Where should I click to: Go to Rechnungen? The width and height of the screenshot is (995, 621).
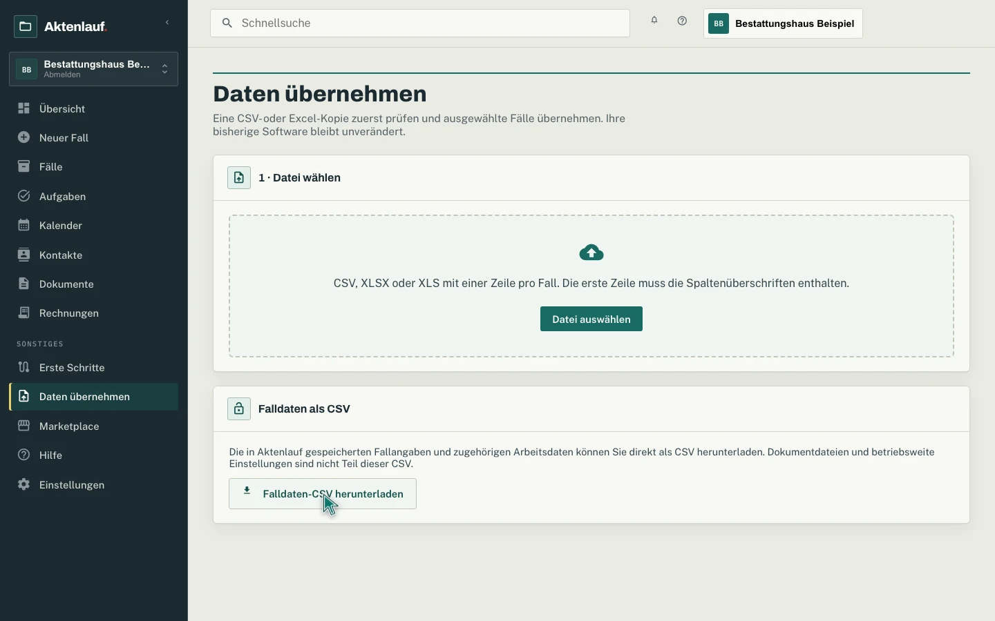pos(93,313)
